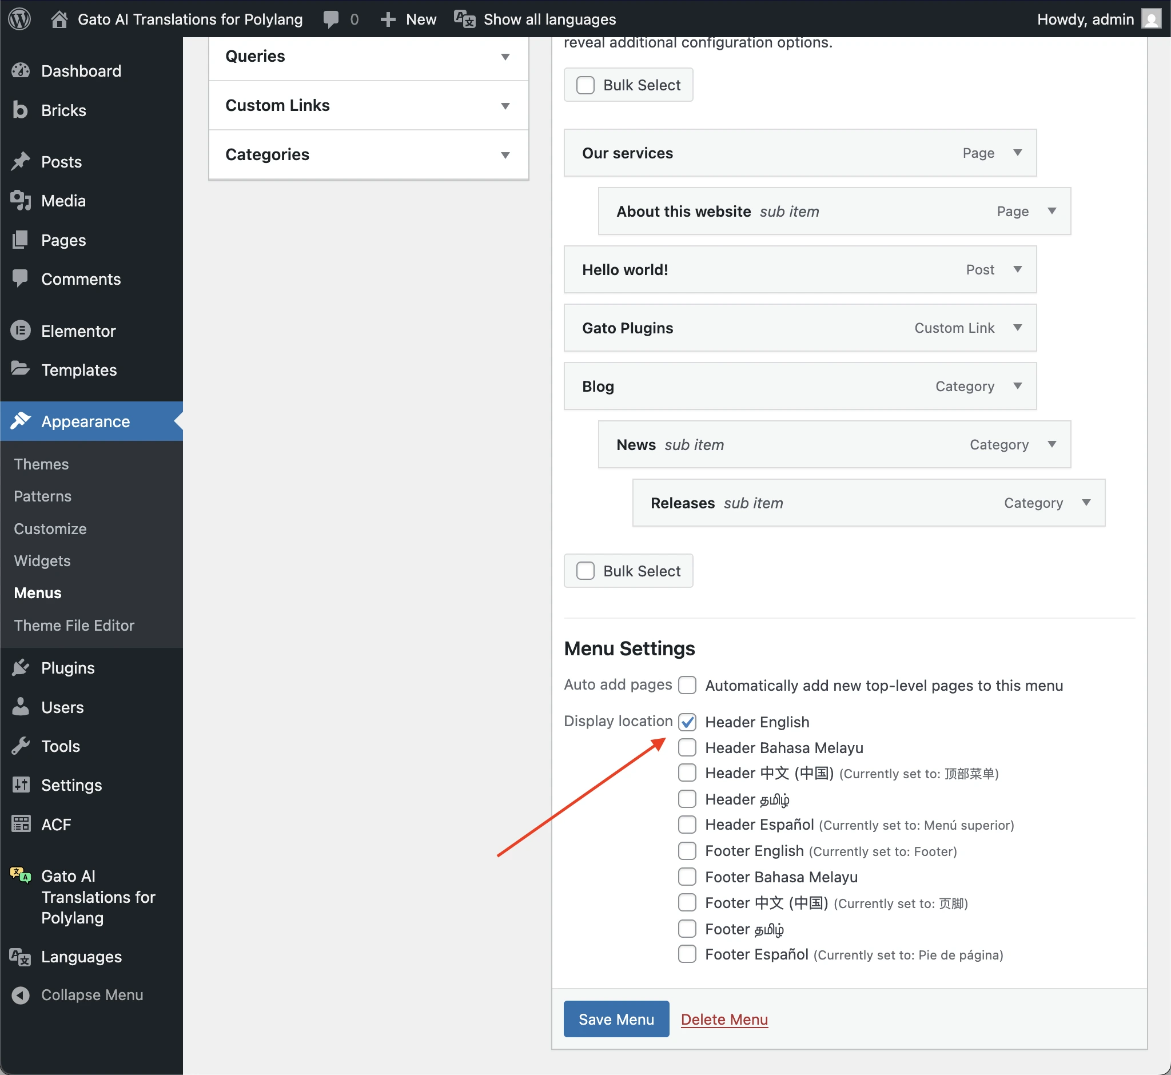Viewport: 1171px width, 1075px height.
Task: Expand the Our services menu item
Action: [x=1017, y=153]
